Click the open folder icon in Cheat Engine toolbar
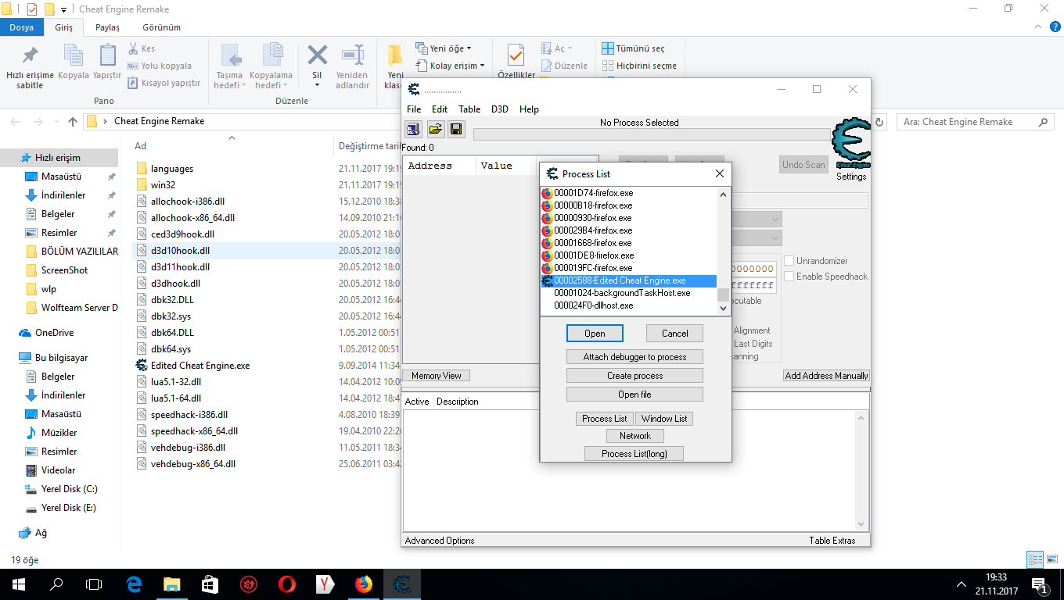 (x=435, y=129)
